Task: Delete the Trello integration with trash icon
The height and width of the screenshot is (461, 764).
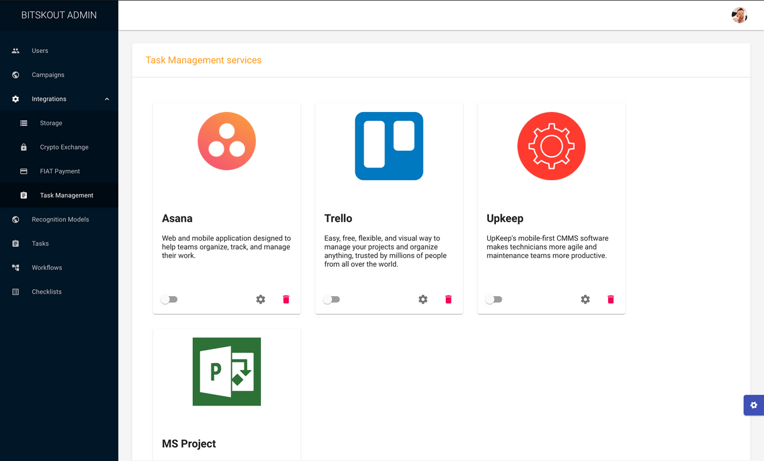Action: (448, 299)
